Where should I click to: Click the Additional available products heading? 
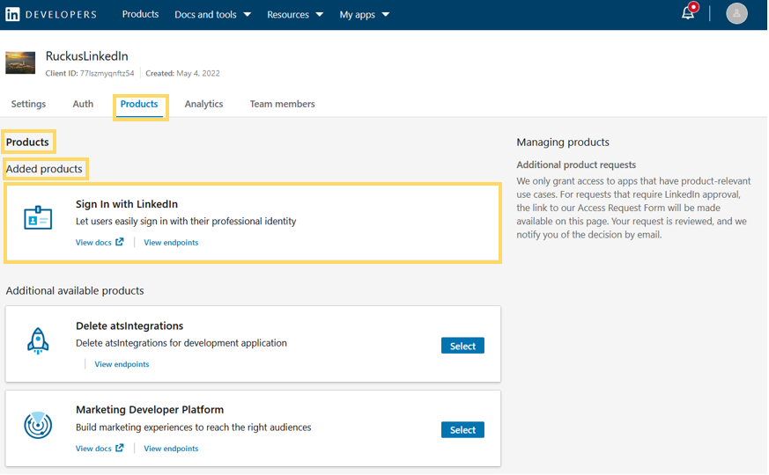tap(75, 291)
